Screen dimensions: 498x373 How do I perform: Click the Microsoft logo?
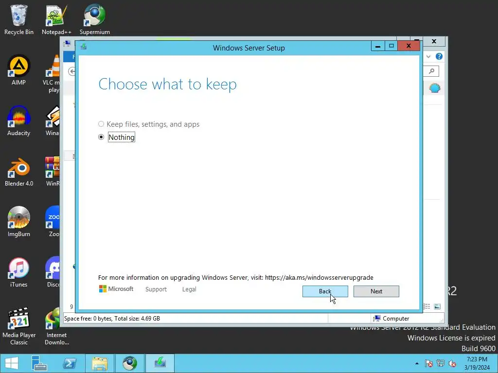click(116, 289)
